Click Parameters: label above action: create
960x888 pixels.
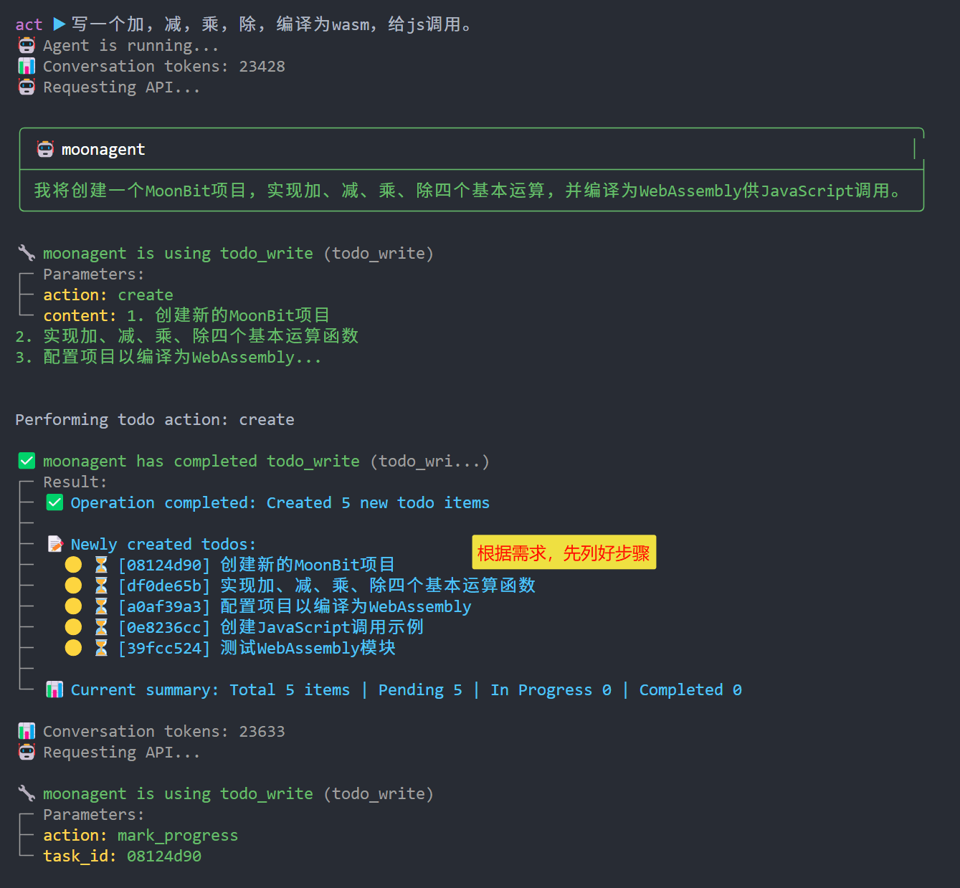(x=93, y=274)
